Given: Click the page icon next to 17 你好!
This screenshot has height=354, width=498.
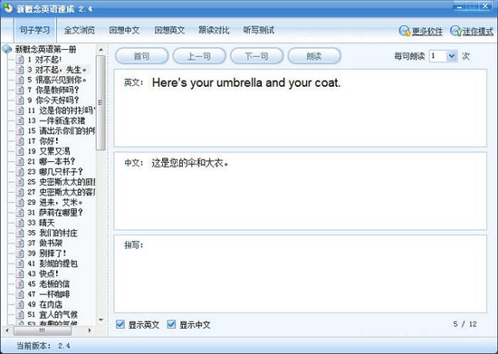Looking at the screenshot, I should point(20,140).
